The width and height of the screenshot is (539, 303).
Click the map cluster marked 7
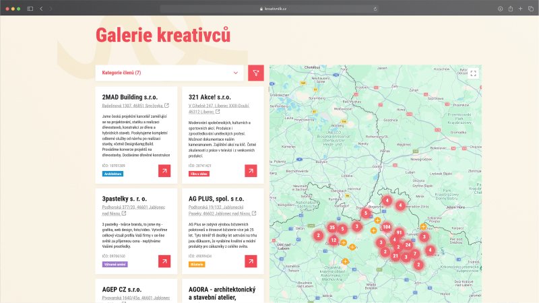point(415,254)
